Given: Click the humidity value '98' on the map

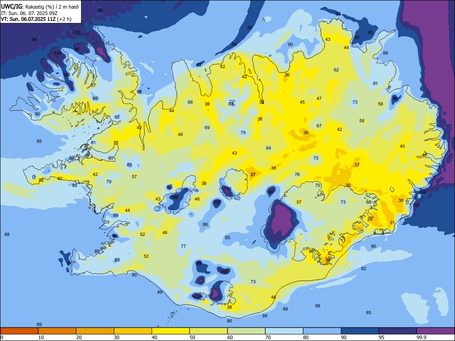Looking at the screenshot, I should coord(34,40).
